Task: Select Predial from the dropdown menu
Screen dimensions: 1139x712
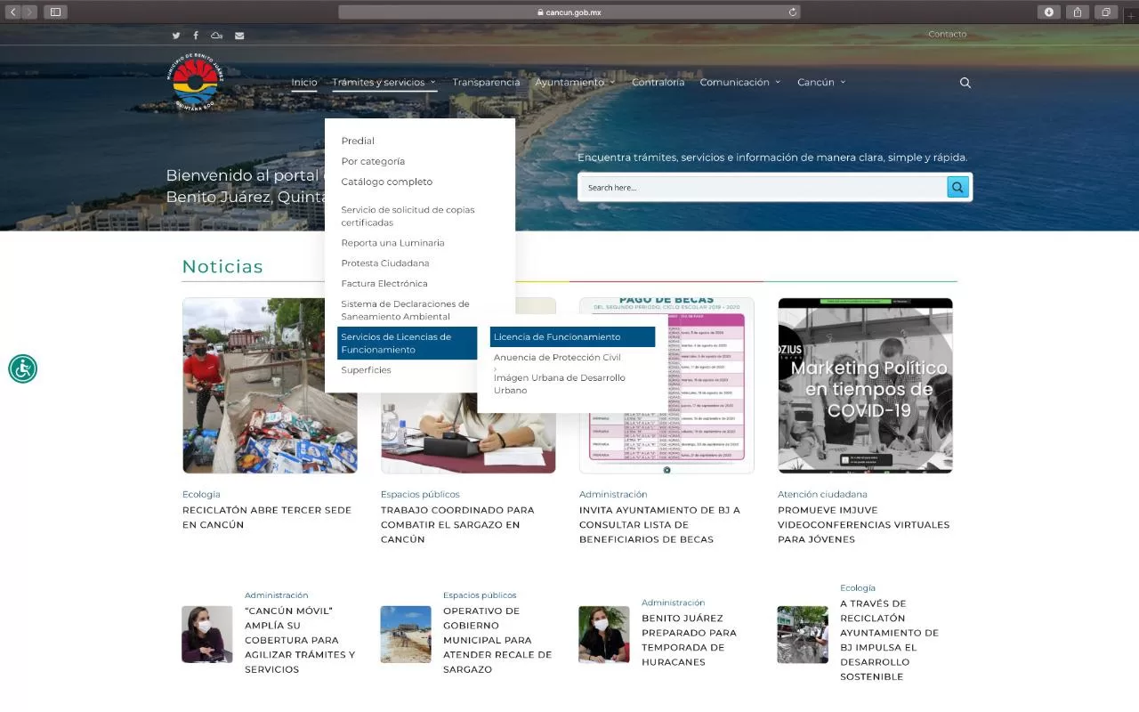Action: coord(358,141)
